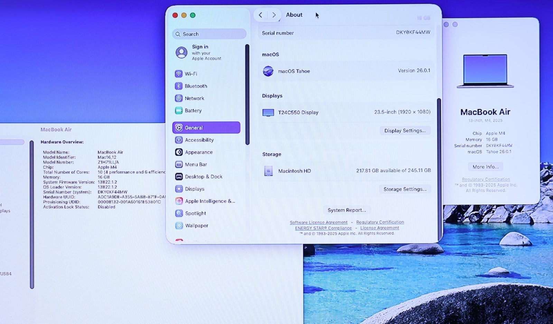The width and height of the screenshot is (553, 324).
Task: Click the Apple Intelligence icon
Action: point(179,201)
